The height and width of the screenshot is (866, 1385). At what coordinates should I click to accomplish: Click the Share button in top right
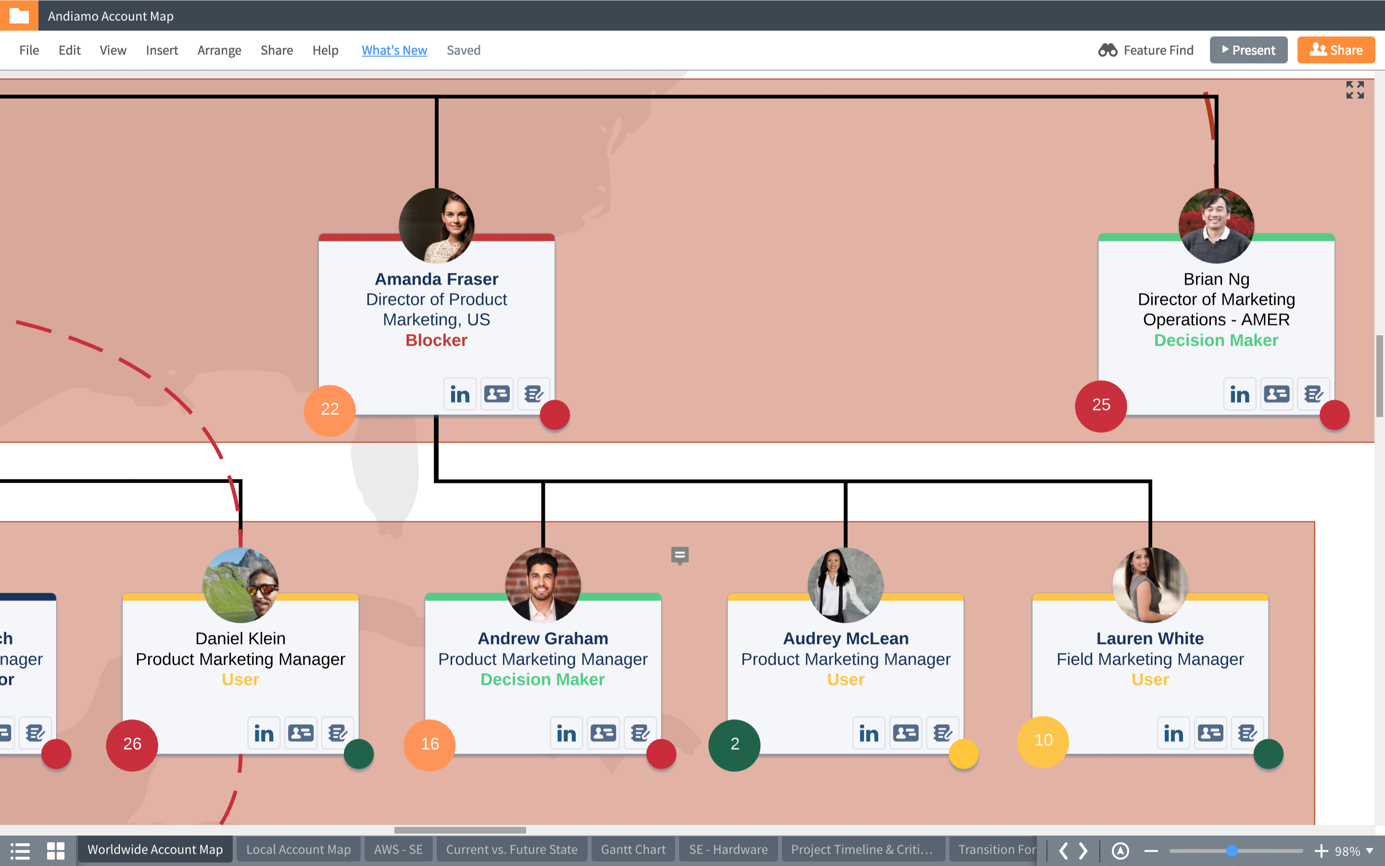[x=1335, y=49]
